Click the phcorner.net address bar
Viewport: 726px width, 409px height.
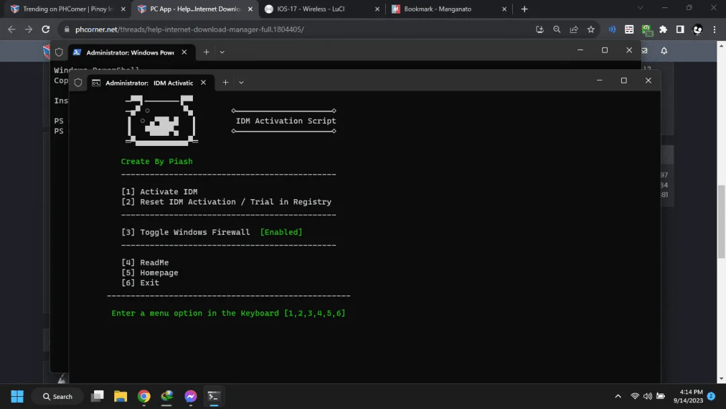(296, 29)
